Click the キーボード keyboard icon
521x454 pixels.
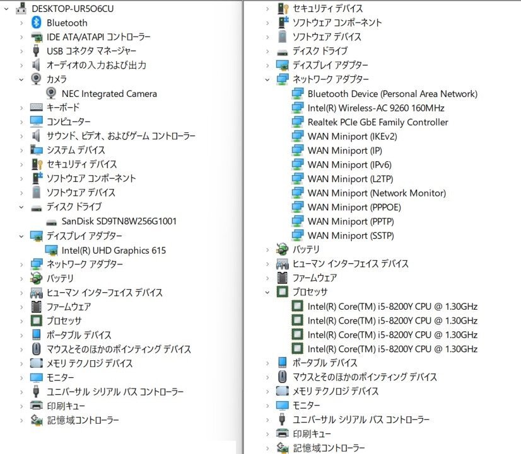coord(36,108)
